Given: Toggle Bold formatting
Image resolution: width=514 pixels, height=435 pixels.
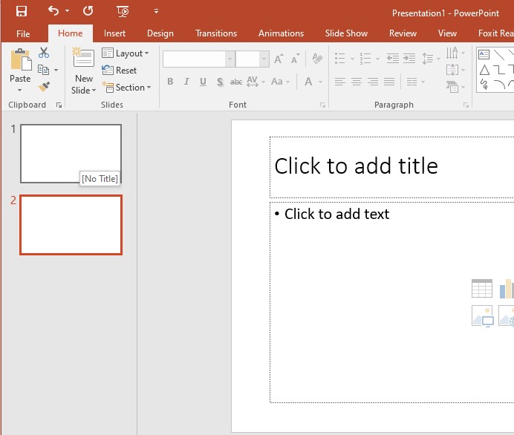Looking at the screenshot, I should pos(170,82).
